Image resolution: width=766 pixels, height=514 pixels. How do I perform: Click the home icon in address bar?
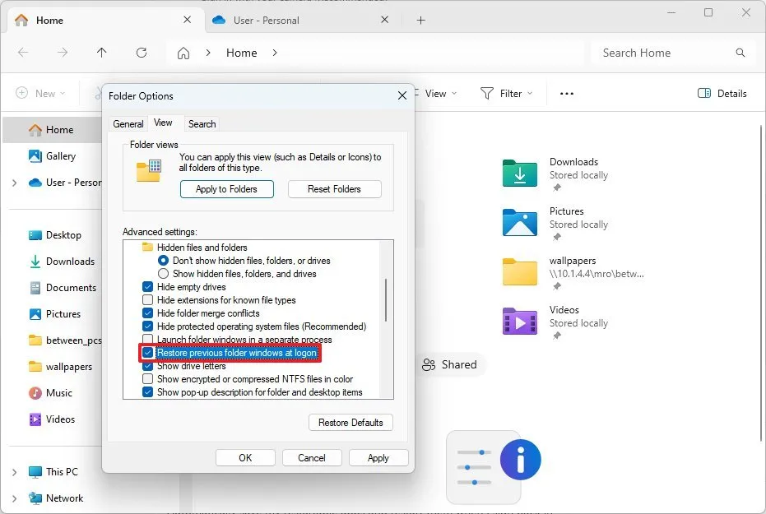pyautogui.click(x=183, y=53)
